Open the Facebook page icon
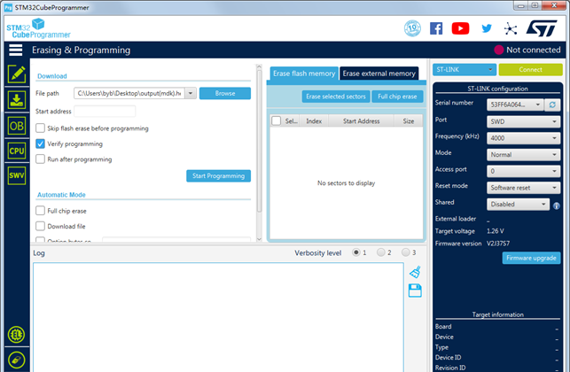Screen dimensions: 570x372 coord(436,28)
